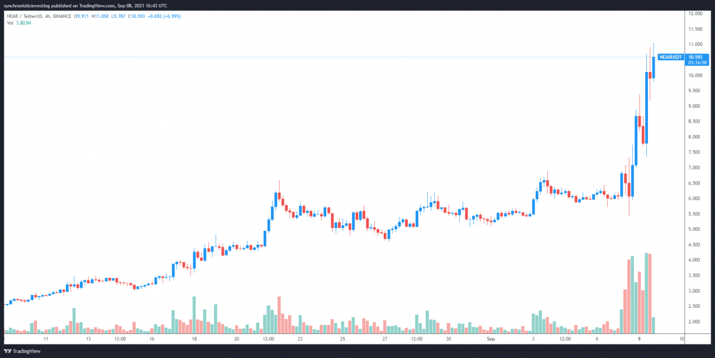This screenshot has height=358, width=715.
Task: Click the tallest green volume bar
Action: coord(646,286)
